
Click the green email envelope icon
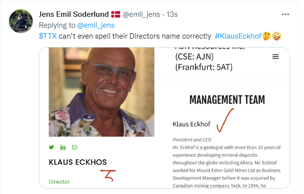tap(75, 147)
